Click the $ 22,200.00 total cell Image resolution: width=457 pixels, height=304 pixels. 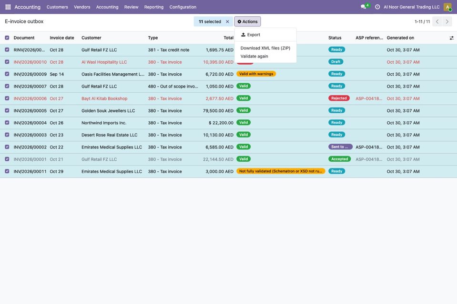[x=221, y=123]
